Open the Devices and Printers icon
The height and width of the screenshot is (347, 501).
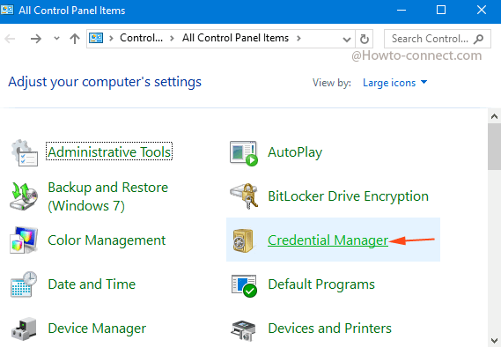coord(243,330)
